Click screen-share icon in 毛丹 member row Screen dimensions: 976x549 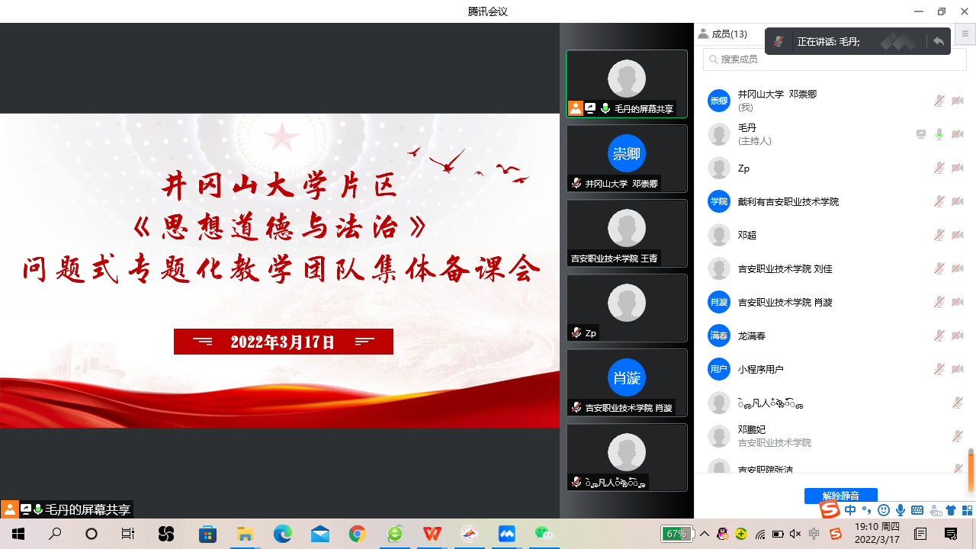(921, 134)
